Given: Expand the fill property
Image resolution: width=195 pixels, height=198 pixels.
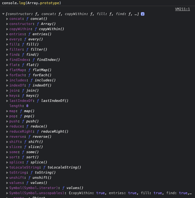Looking at the screenshot, I should (x=7, y=45).
